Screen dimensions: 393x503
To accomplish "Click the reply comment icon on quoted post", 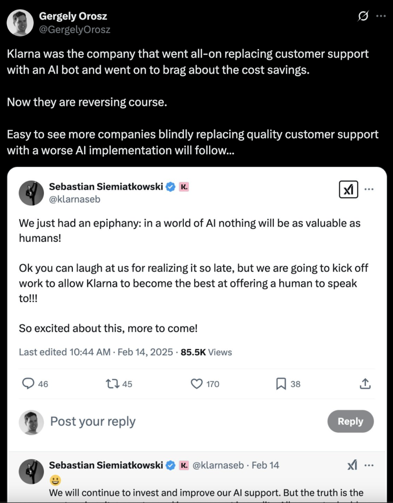I will click(x=30, y=384).
